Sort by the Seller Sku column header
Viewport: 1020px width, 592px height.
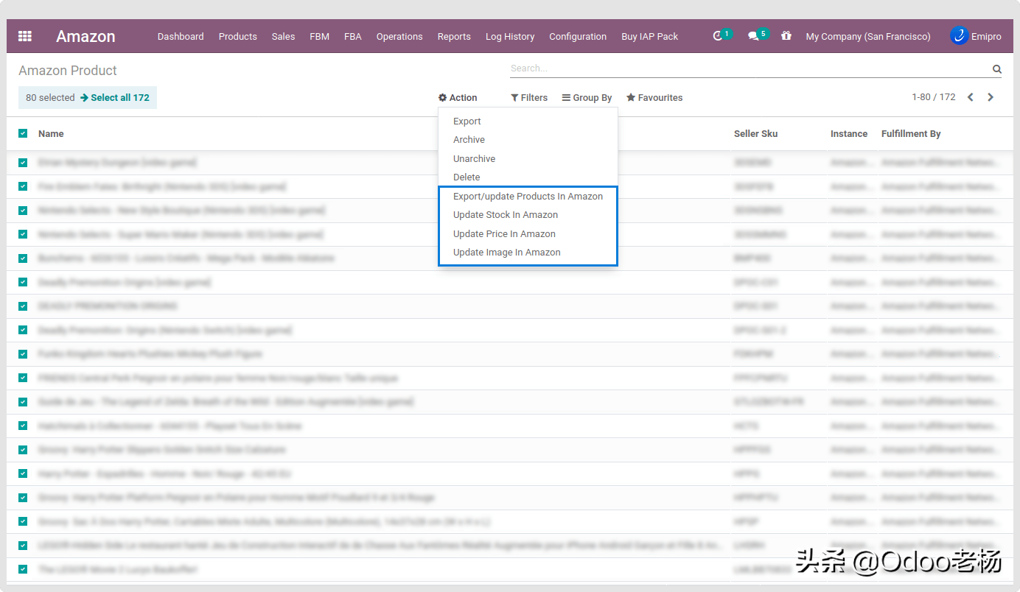coord(755,133)
